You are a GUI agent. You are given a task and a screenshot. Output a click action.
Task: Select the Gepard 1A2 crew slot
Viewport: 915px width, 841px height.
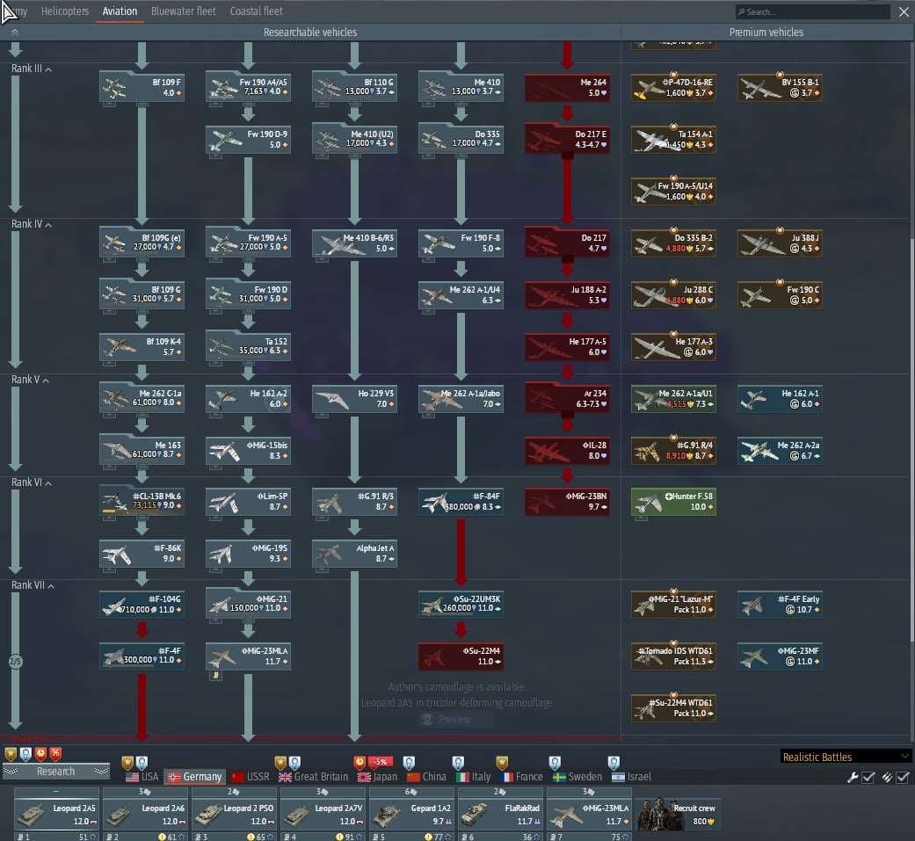pyautogui.click(x=411, y=814)
